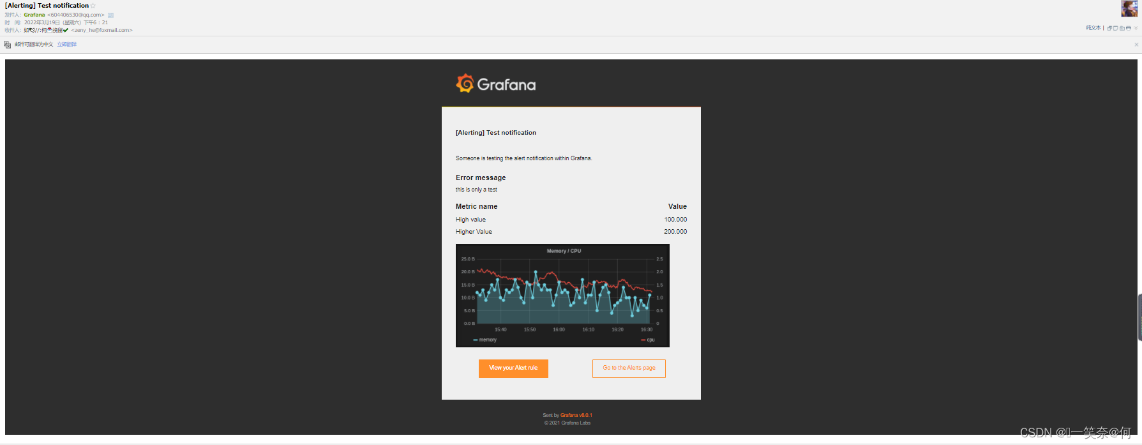Star the Alerting Test notification email

click(93, 6)
